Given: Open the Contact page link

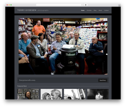Looking at the screenshot, I should tap(106, 10).
